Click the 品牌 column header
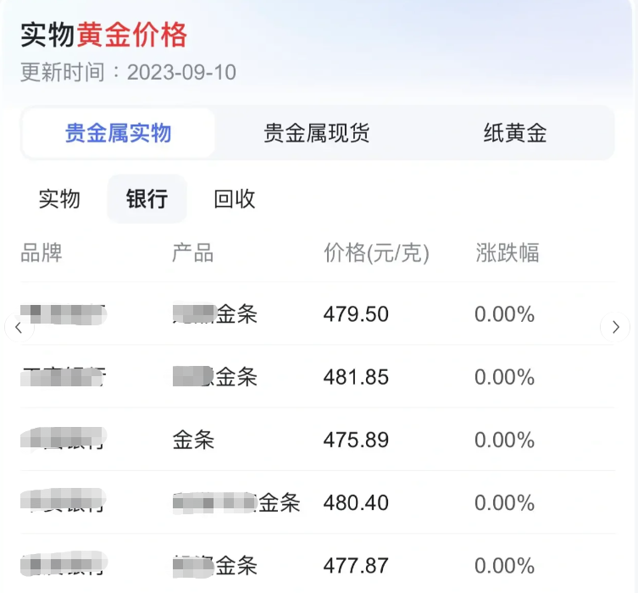The width and height of the screenshot is (638, 593). (x=42, y=252)
